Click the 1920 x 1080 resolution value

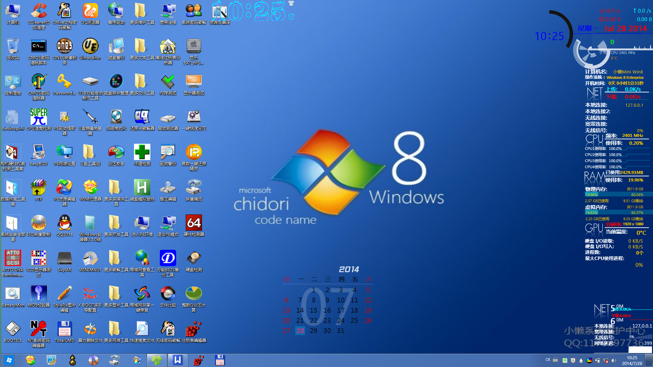pyautogui.click(x=633, y=224)
